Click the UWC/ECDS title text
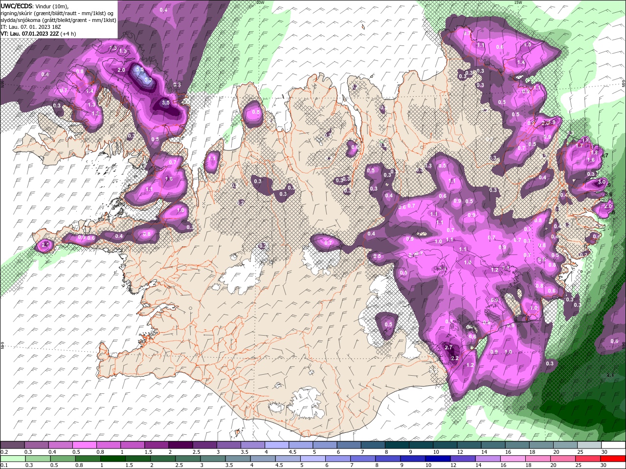 16,5
